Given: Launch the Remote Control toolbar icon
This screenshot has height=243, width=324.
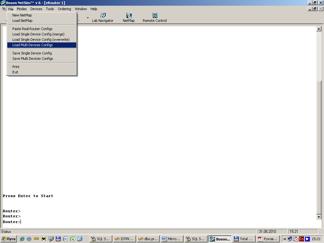Looking at the screenshot, I should [154, 18].
